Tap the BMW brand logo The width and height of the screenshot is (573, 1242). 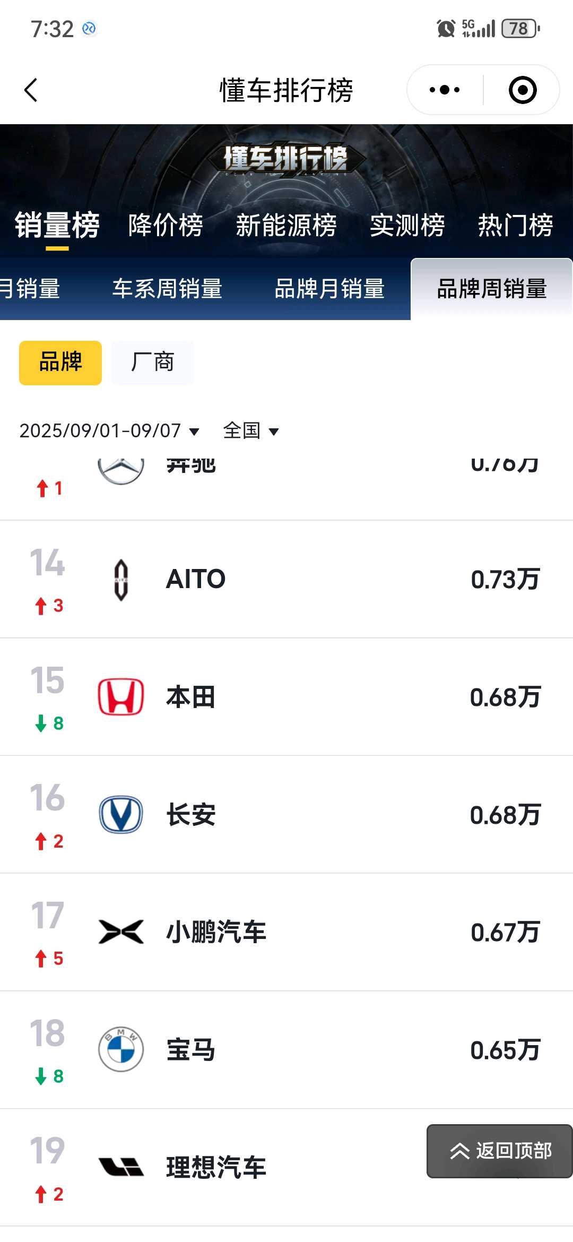pyautogui.click(x=121, y=1049)
